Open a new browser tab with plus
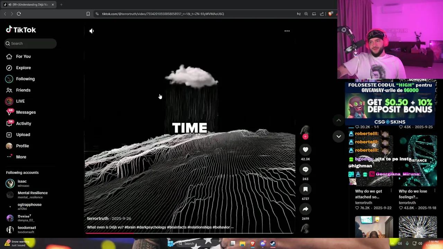The width and height of the screenshot is (443, 249). click(61, 4)
